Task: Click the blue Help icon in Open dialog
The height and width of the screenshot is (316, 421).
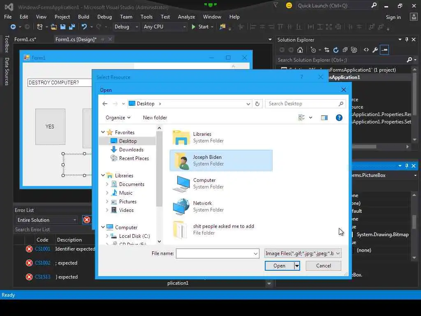Action: tap(339, 118)
